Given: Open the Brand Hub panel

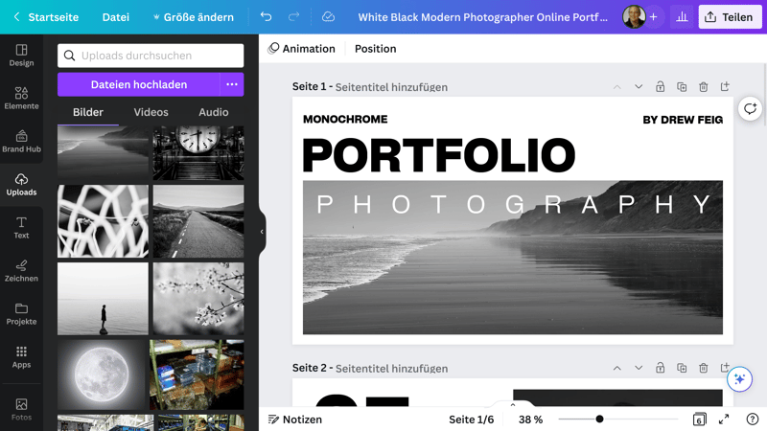Looking at the screenshot, I should [21, 140].
